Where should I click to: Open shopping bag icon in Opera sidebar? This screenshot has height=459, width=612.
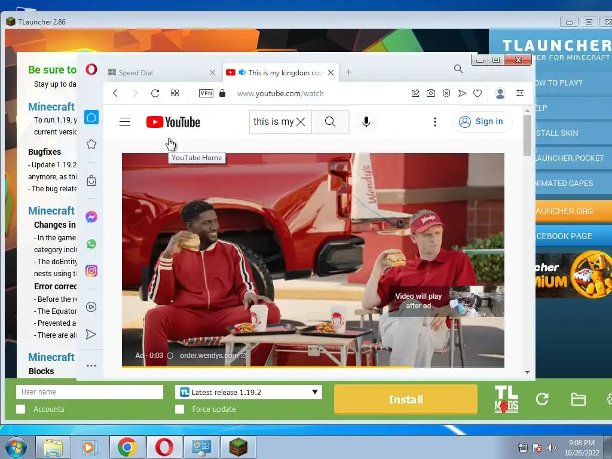click(91, 180)
